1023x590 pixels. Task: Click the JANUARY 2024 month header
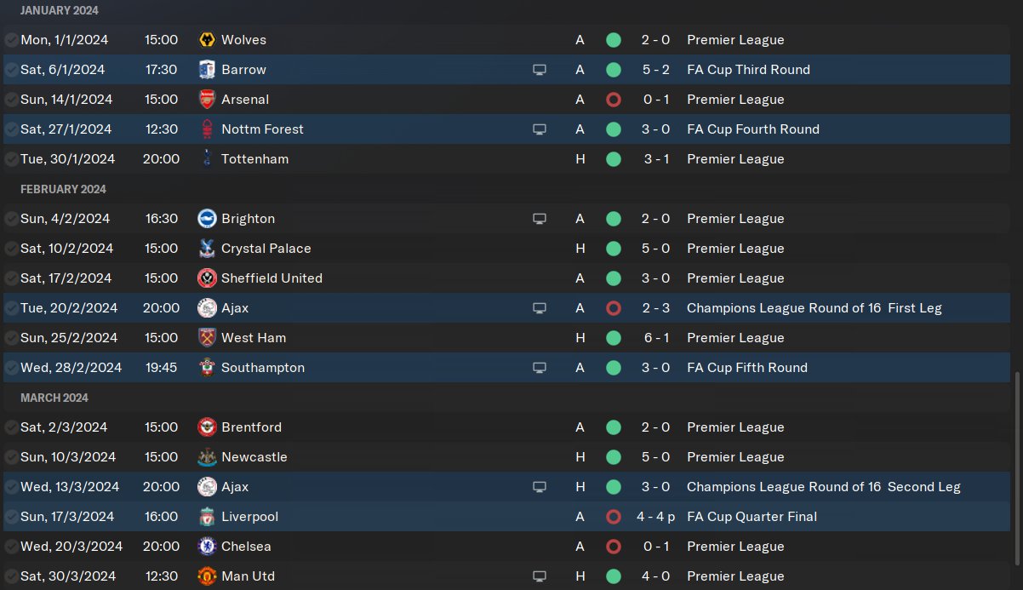coord(60,11)
